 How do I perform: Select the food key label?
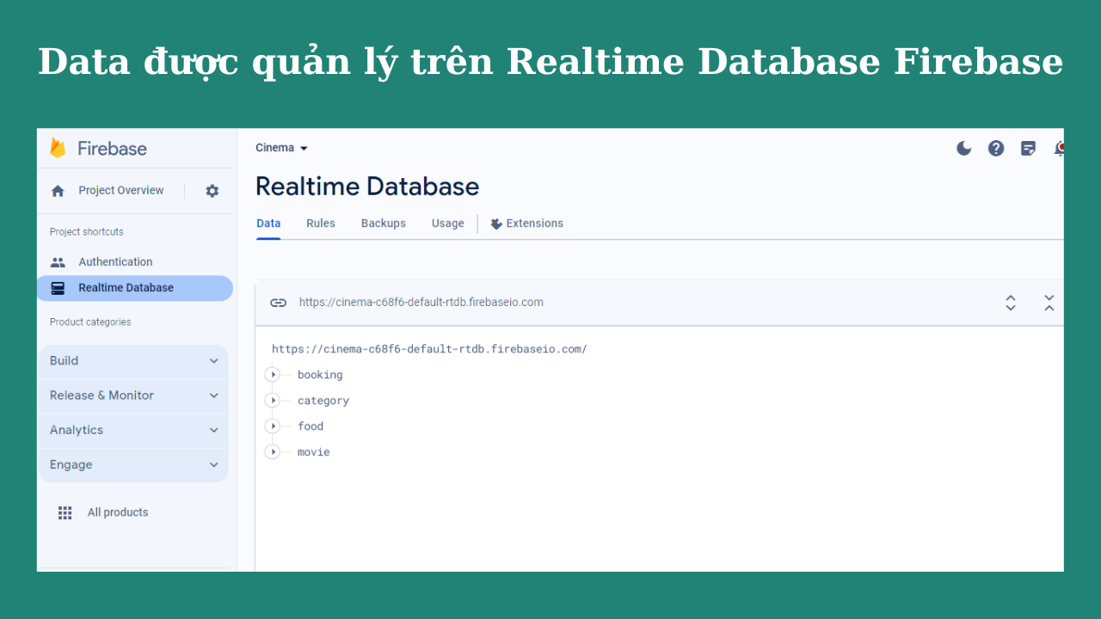coord(311,426)
